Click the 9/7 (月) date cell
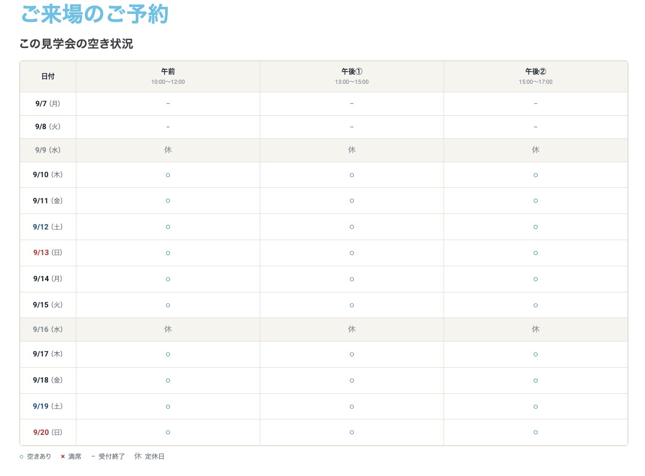The width and height of the screenshot is (645, 476). coord(48,104)
